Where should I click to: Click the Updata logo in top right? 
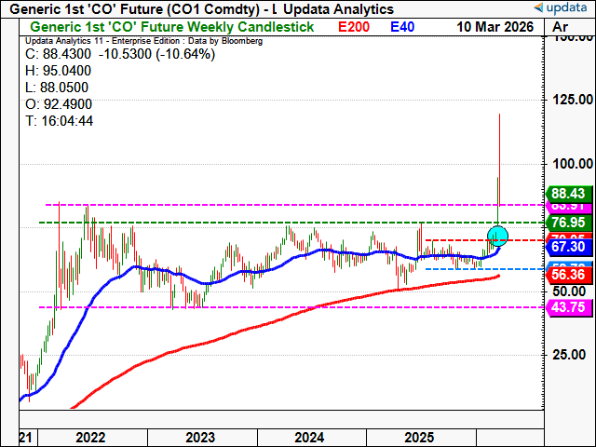pyautogui.click(x=563, y=7)
